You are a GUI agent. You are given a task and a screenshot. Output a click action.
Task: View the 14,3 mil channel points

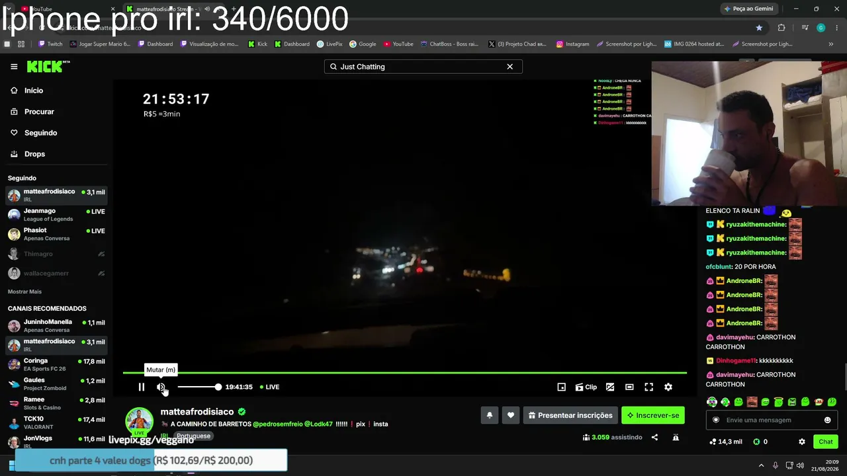pos(726,442)
